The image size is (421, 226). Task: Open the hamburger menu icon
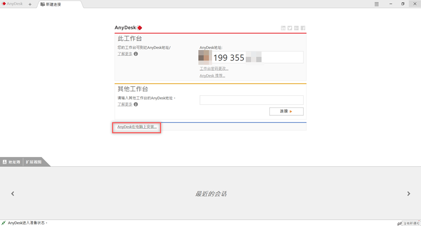377,4
